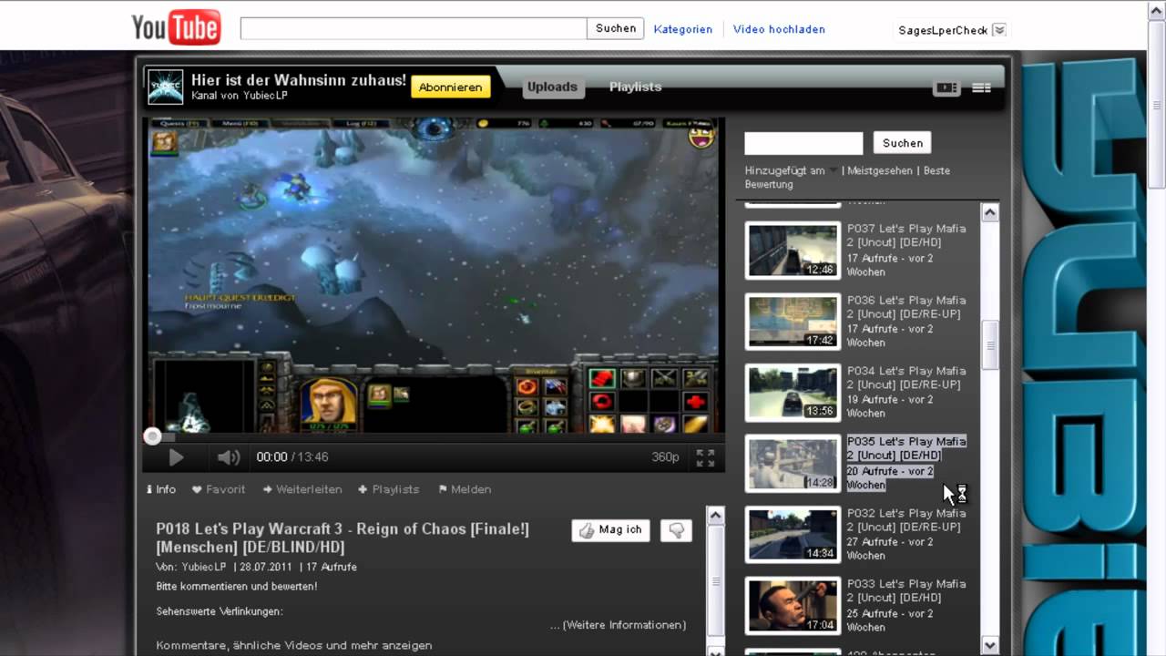Screen dimensions: 1166x656
Task: Select the player view layout icon
Action: tap(946, 88)
